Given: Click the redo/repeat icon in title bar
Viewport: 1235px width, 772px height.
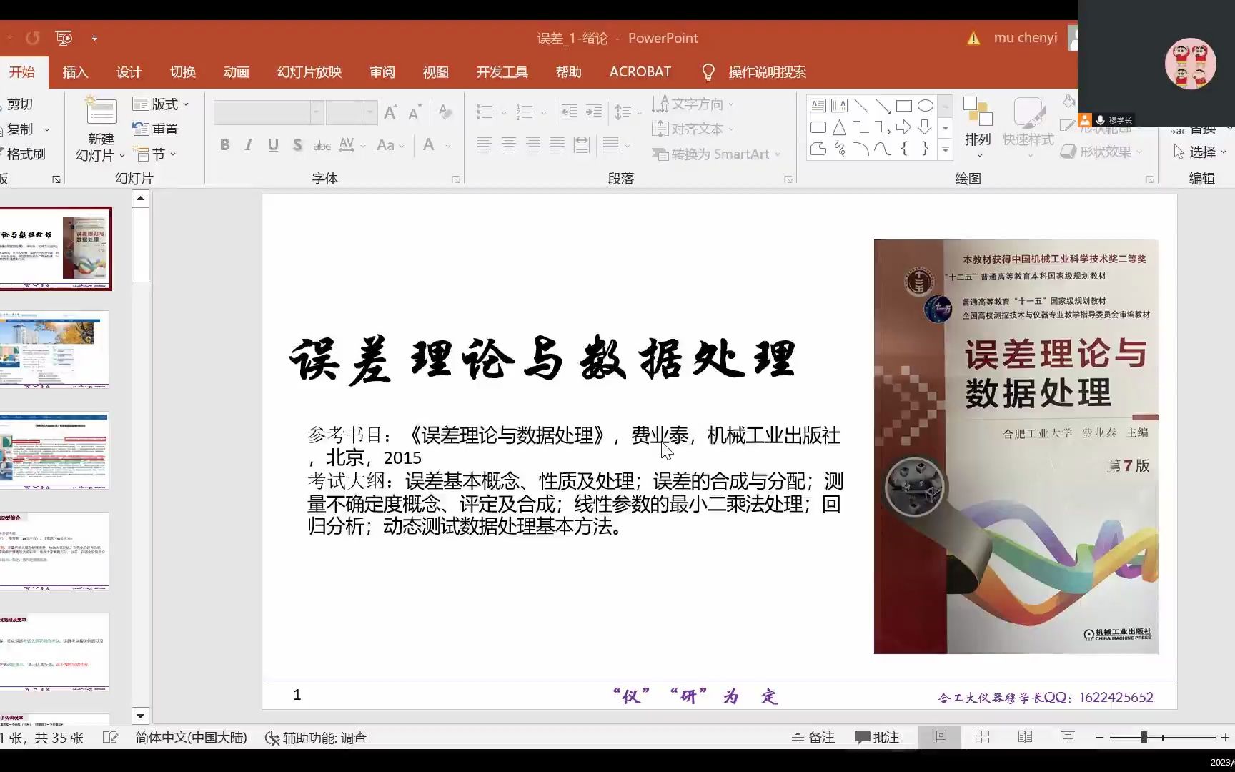Looking at the screenshot, I should click(32, 38).
